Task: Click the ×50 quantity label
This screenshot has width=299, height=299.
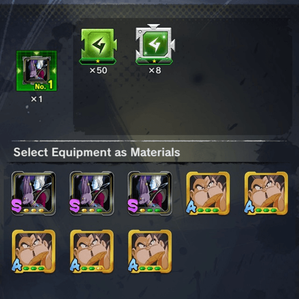Action: (x=99, y=71)
